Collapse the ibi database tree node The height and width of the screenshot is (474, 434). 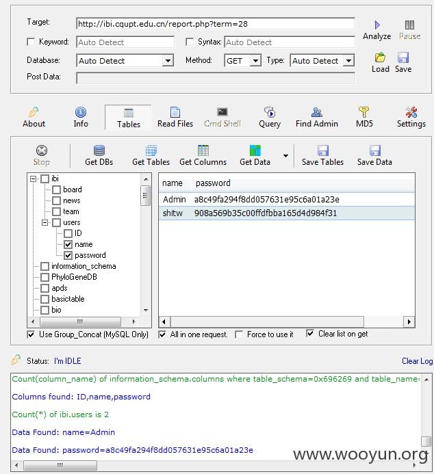click(x=33, y=179)
